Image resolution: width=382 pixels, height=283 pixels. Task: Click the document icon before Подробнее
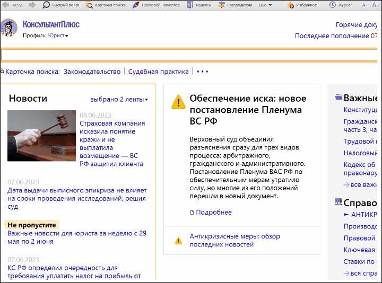[192, 213]
